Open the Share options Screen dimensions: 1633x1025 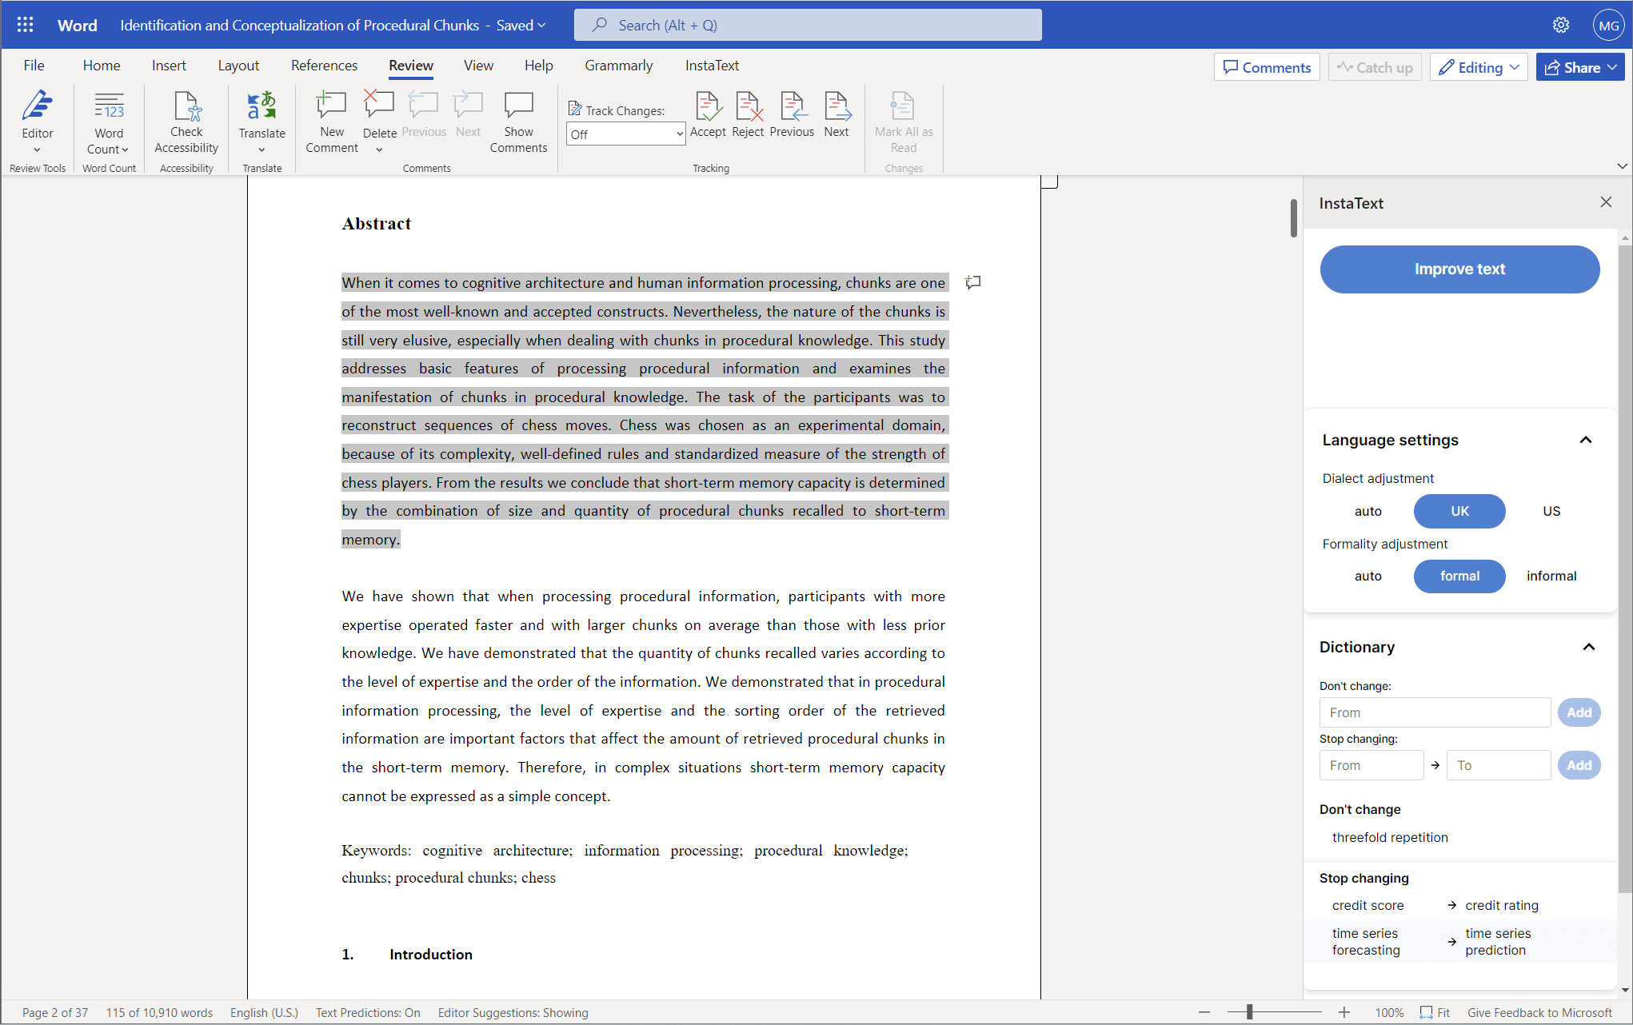[1579, 66]
